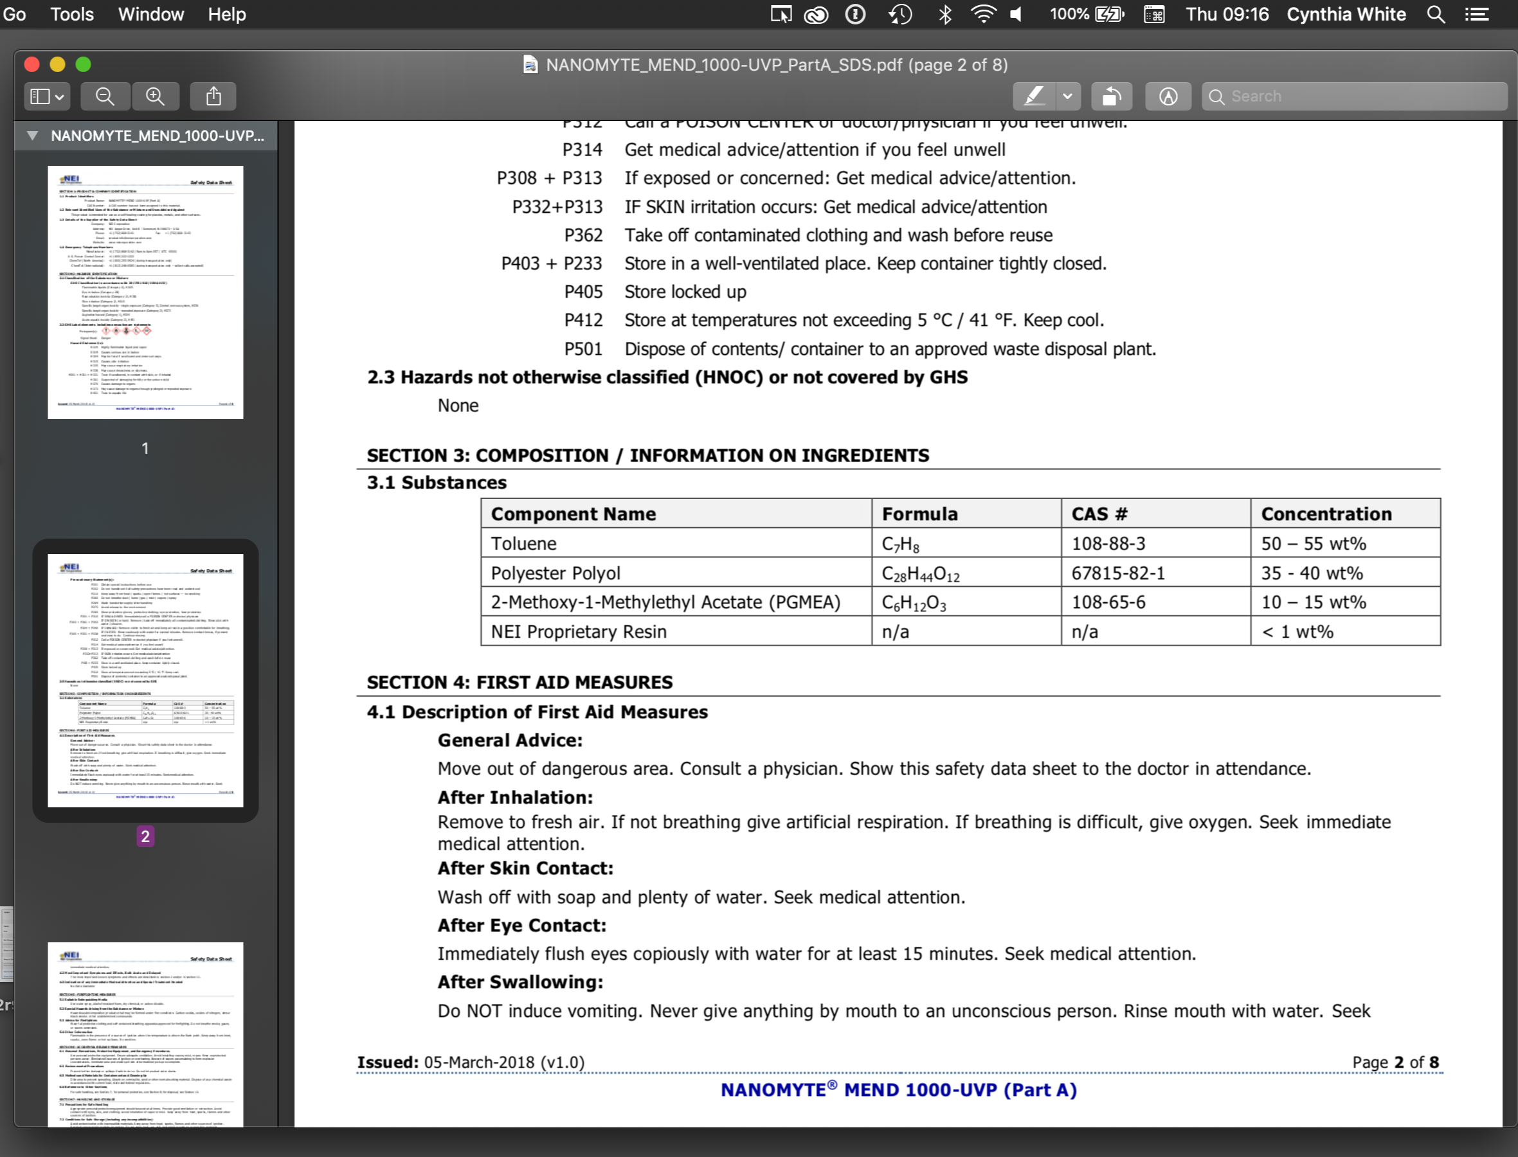Select the highlight pen tool

tap(1034, 96)
